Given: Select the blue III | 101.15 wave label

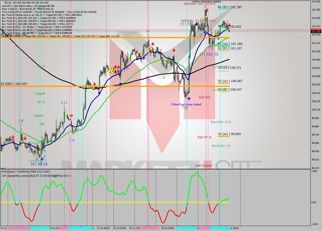Looking at the screenshot, I should click(209, 54).
